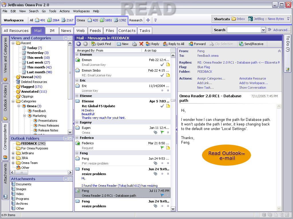This screenshot has height=219, width=293.
Task: Switch to the All Resources tab
Action: point(16,31)
